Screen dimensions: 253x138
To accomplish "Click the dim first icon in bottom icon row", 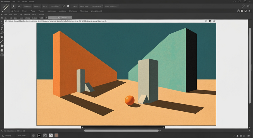I will [33, 135].
